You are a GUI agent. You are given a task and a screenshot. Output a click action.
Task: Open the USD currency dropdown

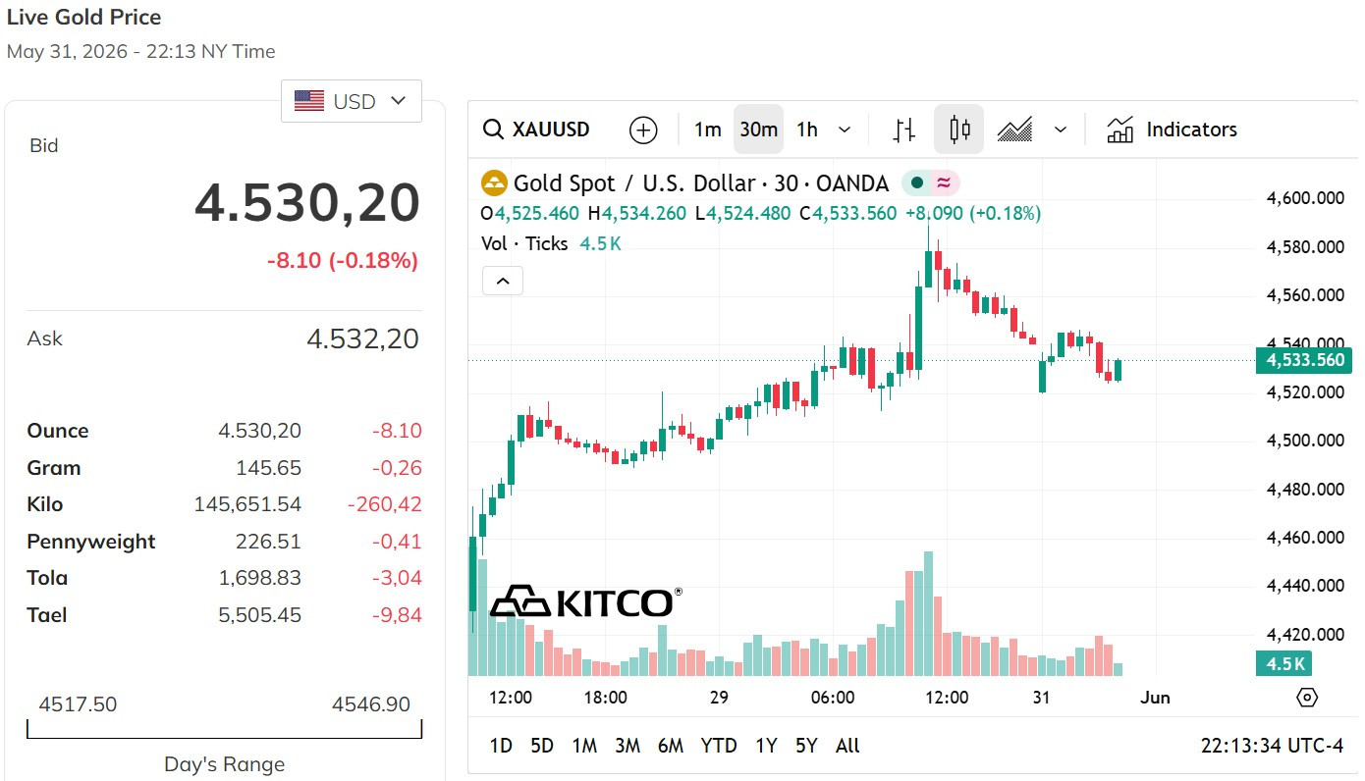tap(352, 101)
